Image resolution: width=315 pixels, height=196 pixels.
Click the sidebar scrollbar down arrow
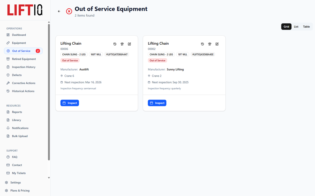point(49,178)
